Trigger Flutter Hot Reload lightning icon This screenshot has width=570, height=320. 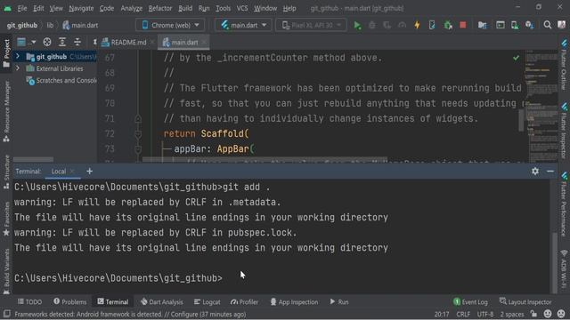[417, 25]
